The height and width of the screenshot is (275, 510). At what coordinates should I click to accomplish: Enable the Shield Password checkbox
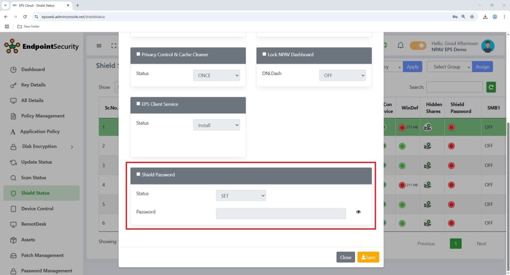point(138,175)
